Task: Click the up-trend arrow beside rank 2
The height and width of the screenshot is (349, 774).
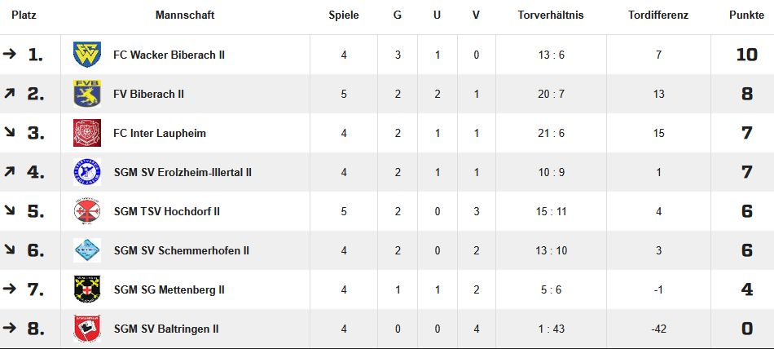Action: (9, 93)
